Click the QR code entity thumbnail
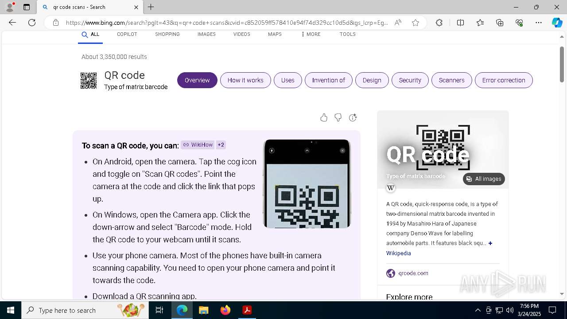567x319 pixels. [x=89, y=81]
